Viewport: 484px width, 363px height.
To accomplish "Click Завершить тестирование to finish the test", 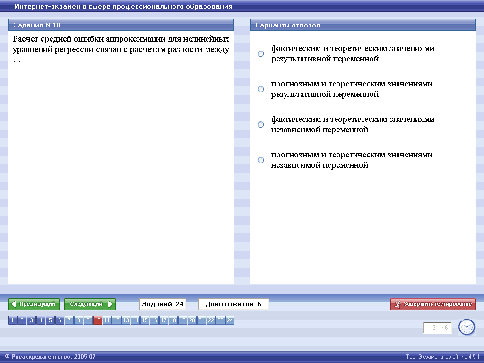I will pyautogui.click(x=433, y=304).
